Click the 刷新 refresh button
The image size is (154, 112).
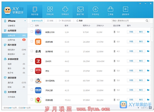coord(80,21)
